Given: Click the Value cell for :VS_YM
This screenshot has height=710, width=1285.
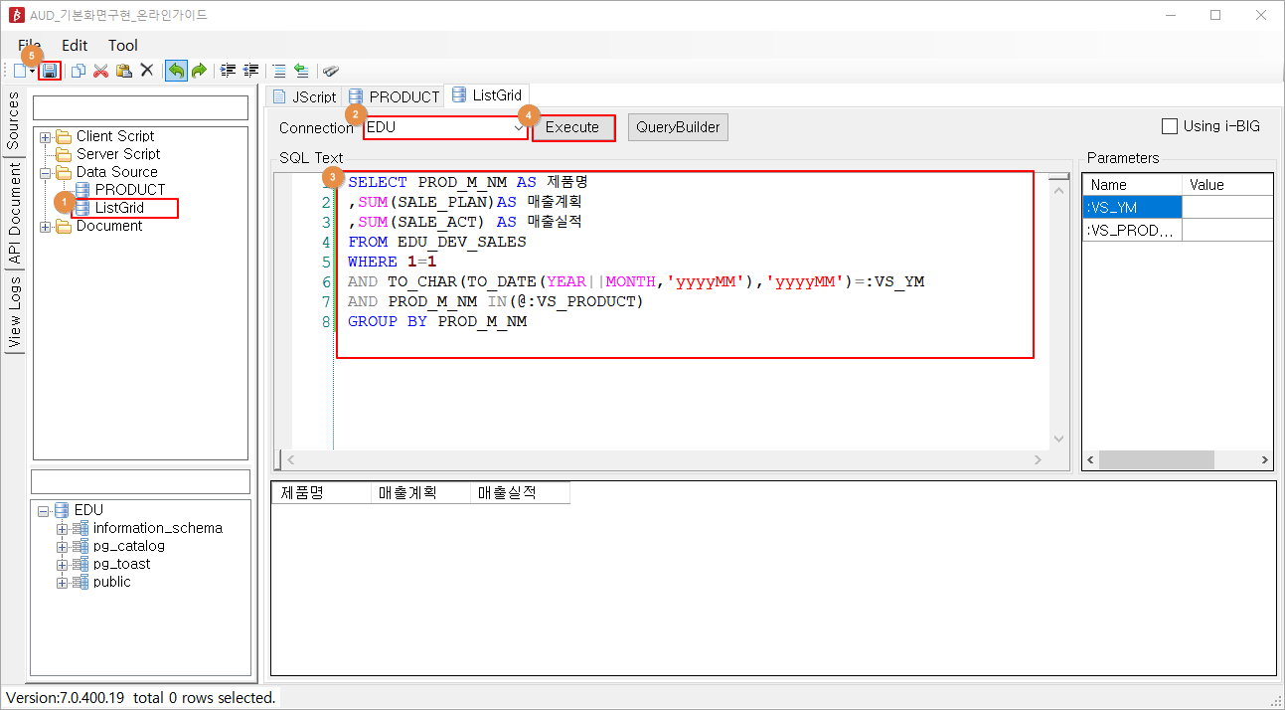Looking at the screenshot, I should (x=1227, y=207).
